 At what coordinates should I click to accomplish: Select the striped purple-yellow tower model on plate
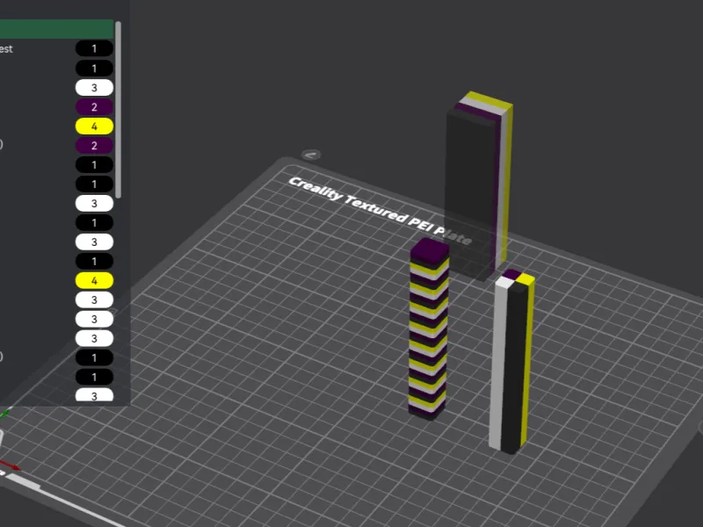(x=428, y=329)
